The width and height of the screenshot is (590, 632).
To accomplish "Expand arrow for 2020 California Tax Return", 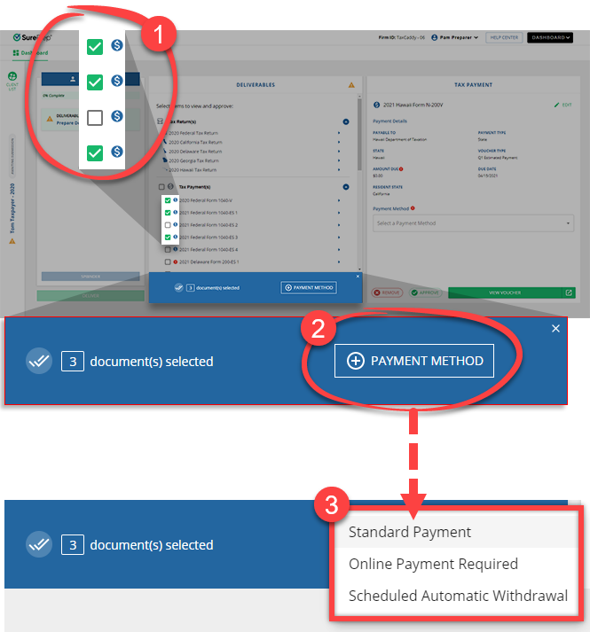I will pyautogui.click(x=339, y=142).
